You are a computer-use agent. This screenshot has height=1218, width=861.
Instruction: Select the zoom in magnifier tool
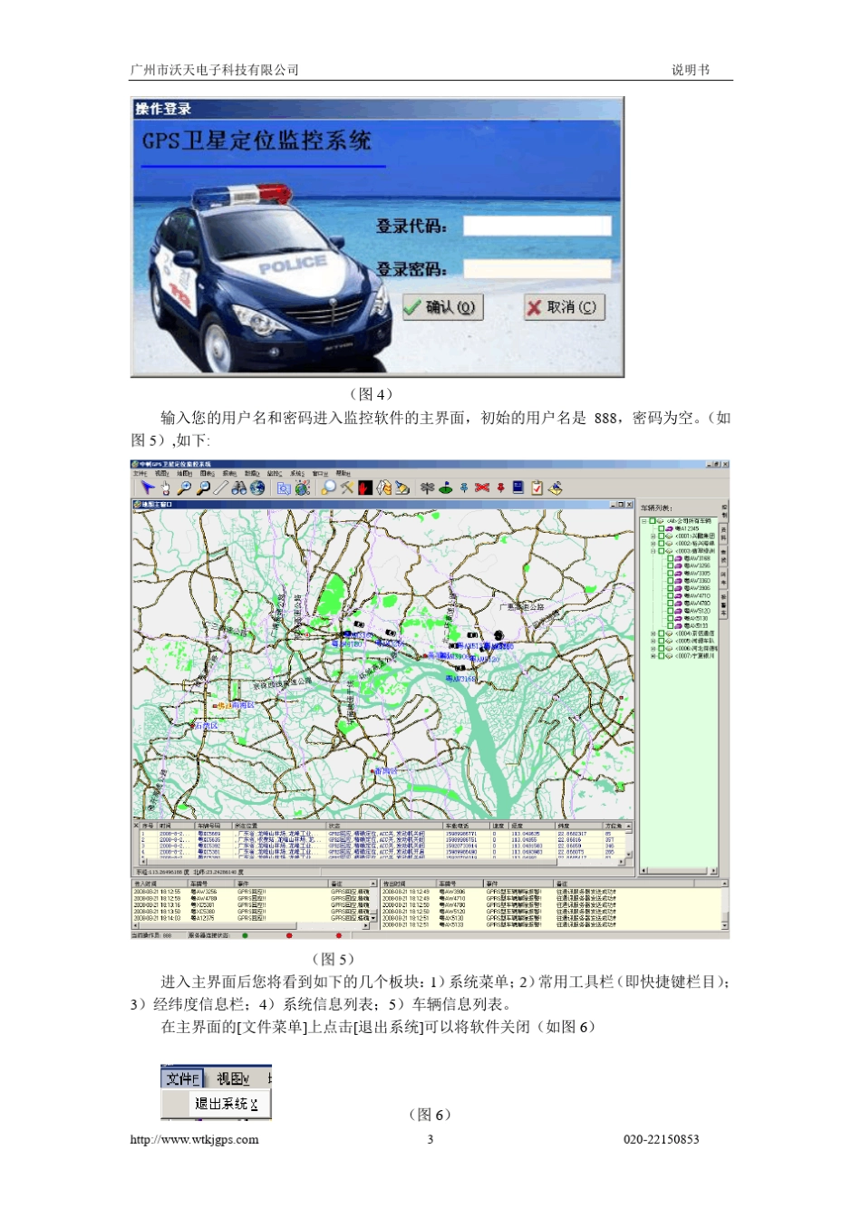[x=183, y=488]
